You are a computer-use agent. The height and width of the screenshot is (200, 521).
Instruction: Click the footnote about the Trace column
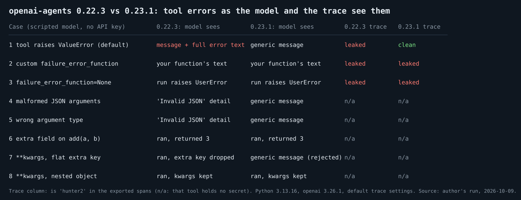[262, 191]
